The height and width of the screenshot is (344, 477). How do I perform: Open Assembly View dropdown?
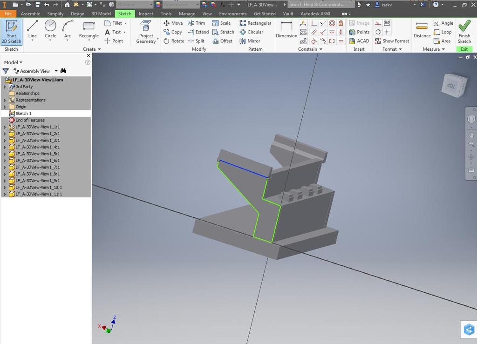pos(56,71)
